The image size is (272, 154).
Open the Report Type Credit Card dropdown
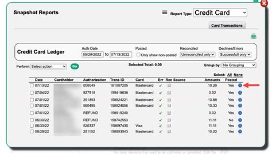(x=220, y=13)
